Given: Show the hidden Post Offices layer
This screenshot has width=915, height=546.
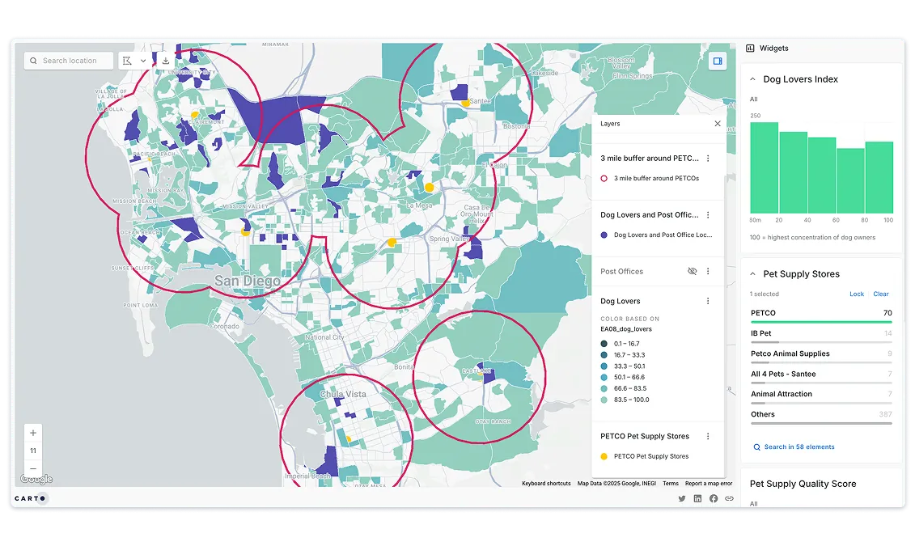Looking at the screenshot, I should [x=693, y=271].
